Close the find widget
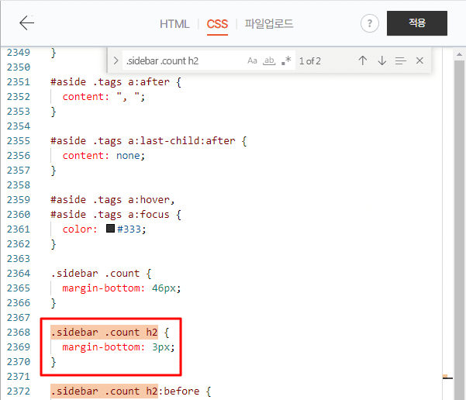The image size is (466, 400). [419, 60]
